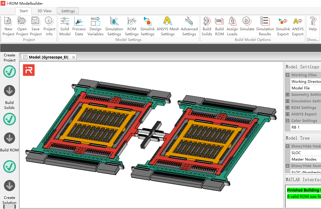Save Project using the ribbon icon

(36, 26)
